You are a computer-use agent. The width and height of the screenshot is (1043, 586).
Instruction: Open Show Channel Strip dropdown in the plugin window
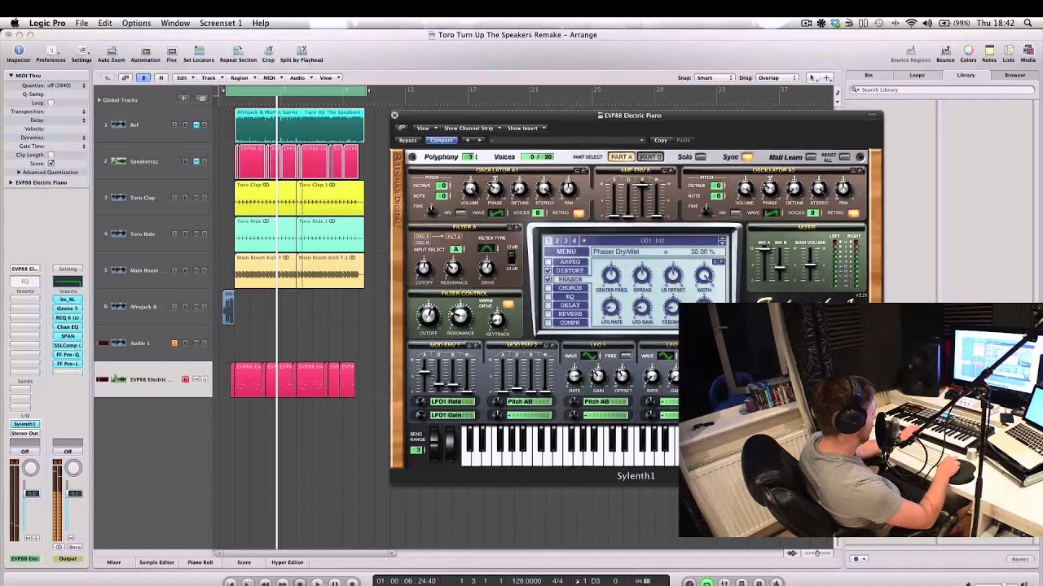pyautogui.click(x=470, y=128)
